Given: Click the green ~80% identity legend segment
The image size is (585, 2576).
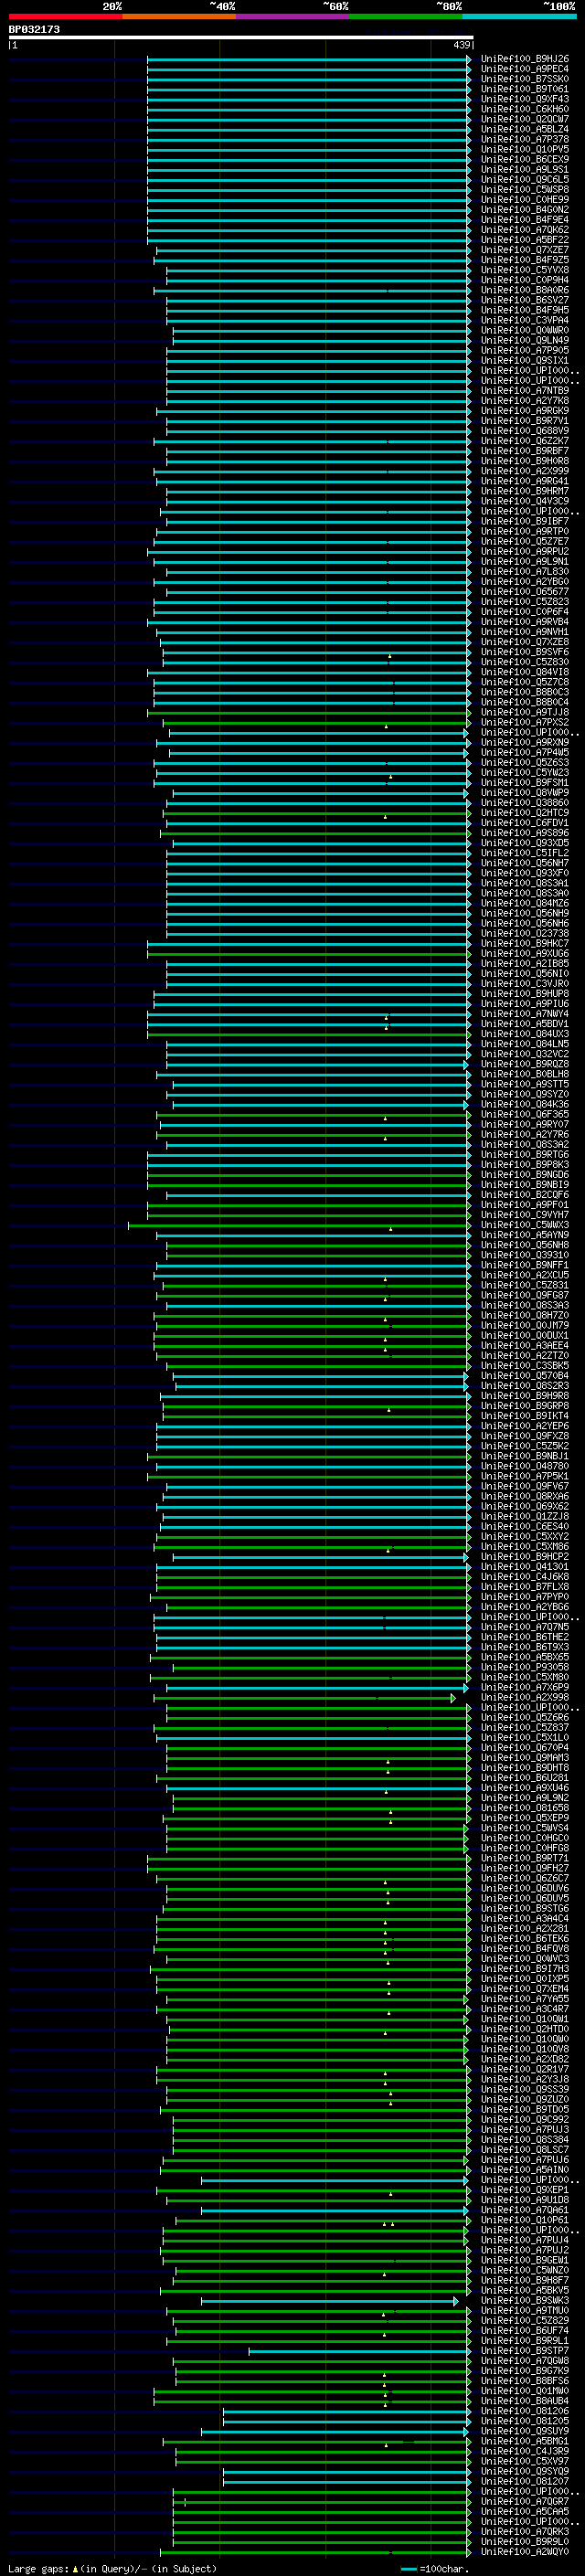Looking at the screenshot, I should click(x=406, y=16).
